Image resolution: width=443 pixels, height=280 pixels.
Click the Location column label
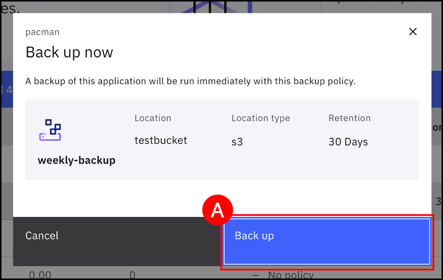tap(153, 118)
